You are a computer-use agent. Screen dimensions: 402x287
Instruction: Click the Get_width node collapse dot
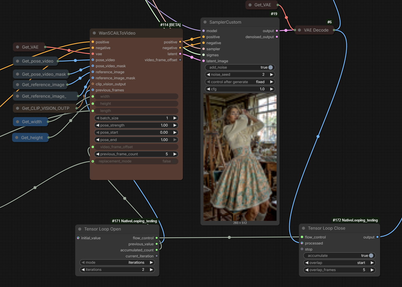[x=18, y=122]
